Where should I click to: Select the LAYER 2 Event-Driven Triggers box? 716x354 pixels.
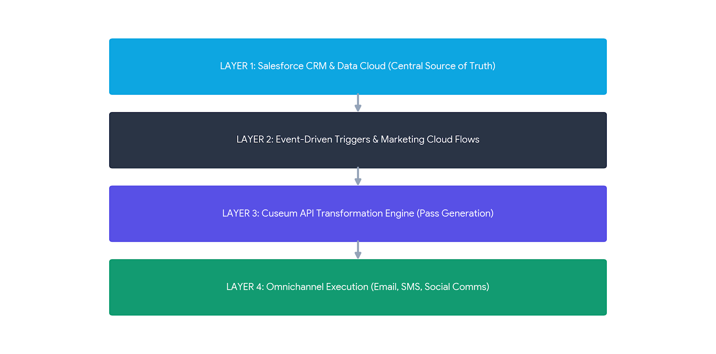coord(358,140)
